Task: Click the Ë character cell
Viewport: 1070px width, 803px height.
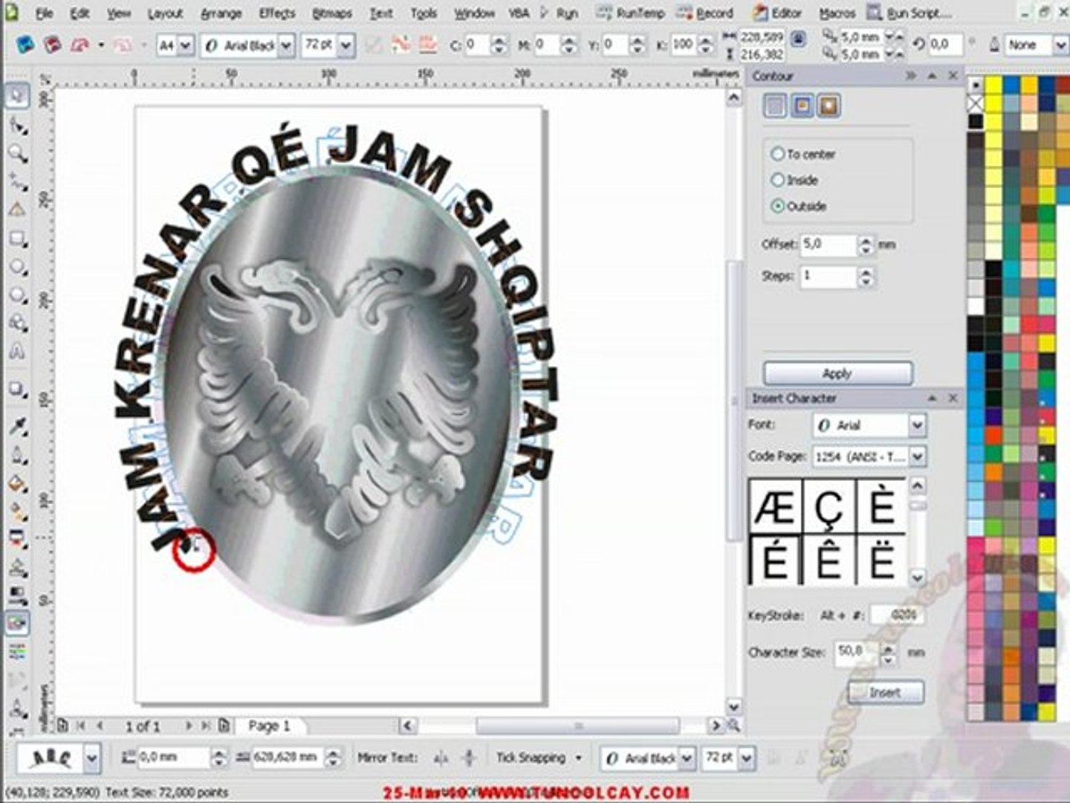Action: pyautogui.click(x=881, y=560)
